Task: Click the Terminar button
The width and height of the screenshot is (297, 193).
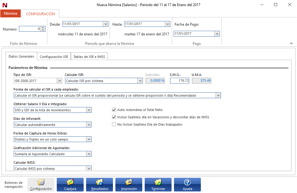Action: (x=158, y=185)
